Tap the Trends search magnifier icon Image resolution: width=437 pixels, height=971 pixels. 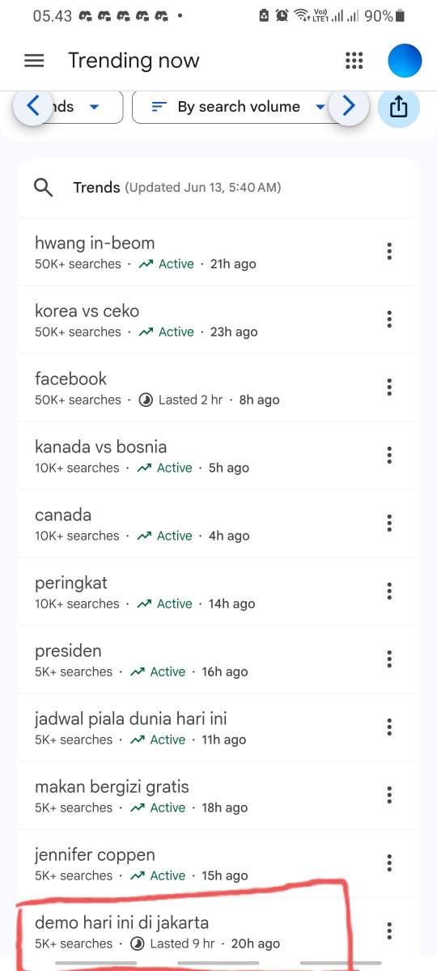pos(44,188)
